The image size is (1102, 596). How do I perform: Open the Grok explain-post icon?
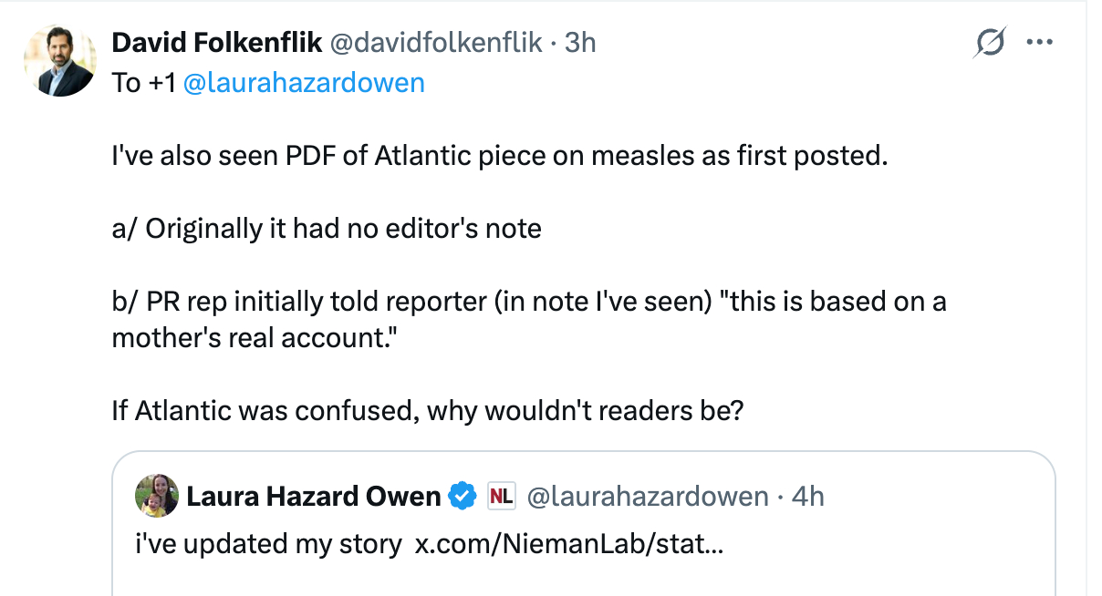pyautogui.click(x=990, y=43)
